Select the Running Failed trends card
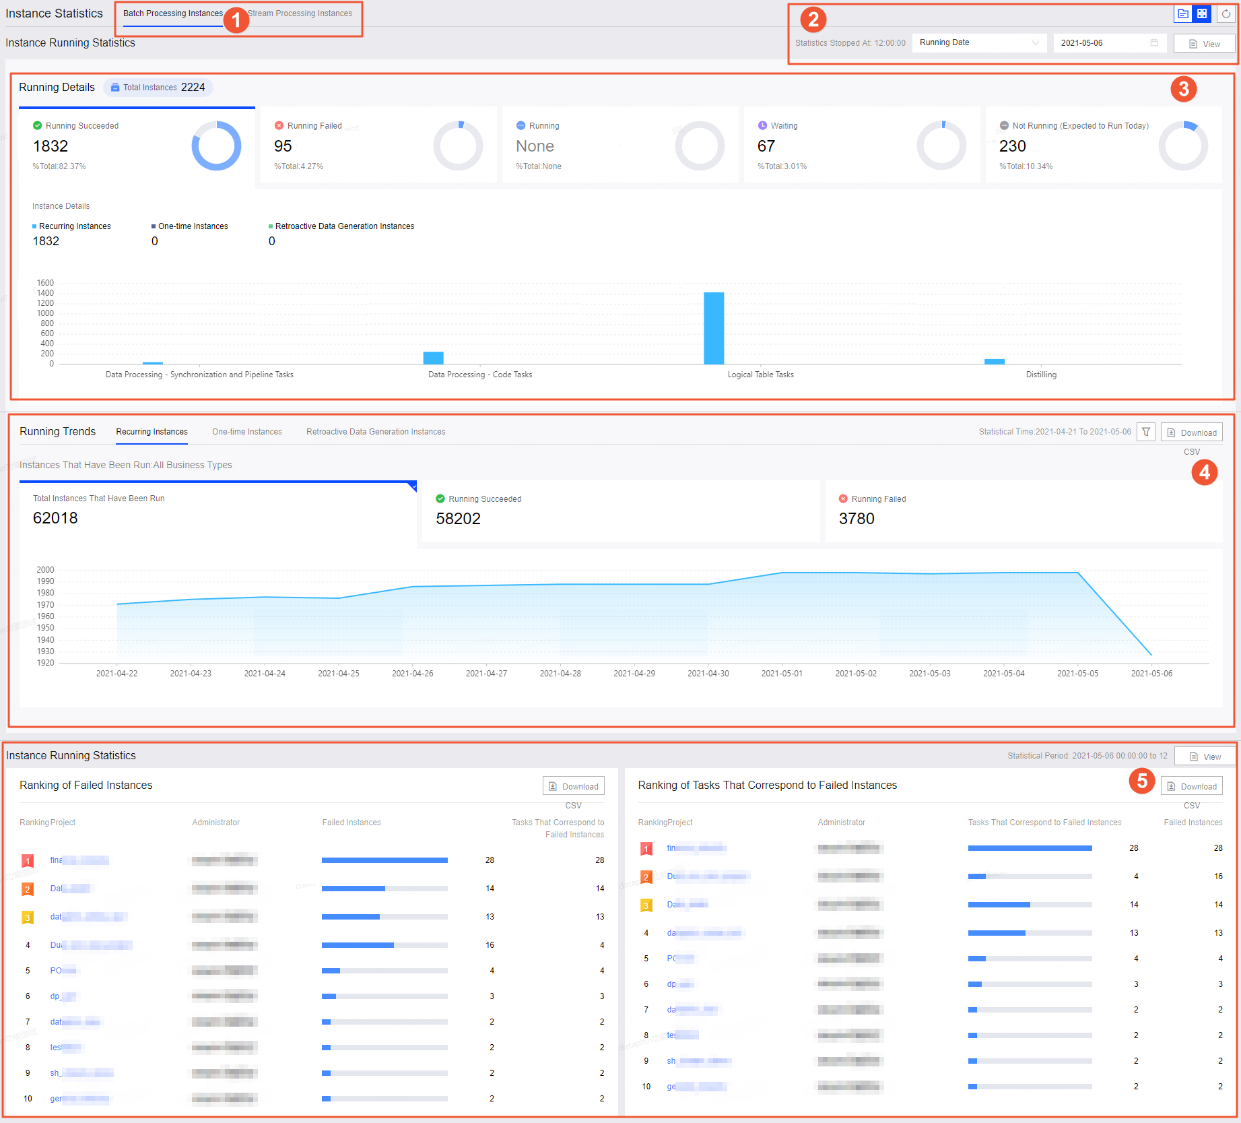Viewport: 1241px width, 1123px height. pos(1024,511)
